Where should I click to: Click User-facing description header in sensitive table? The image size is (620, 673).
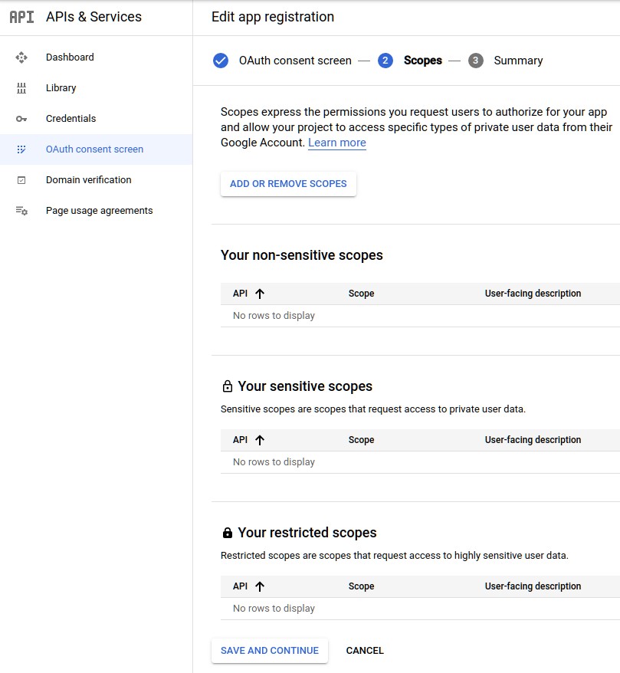(x=533, y=440)
